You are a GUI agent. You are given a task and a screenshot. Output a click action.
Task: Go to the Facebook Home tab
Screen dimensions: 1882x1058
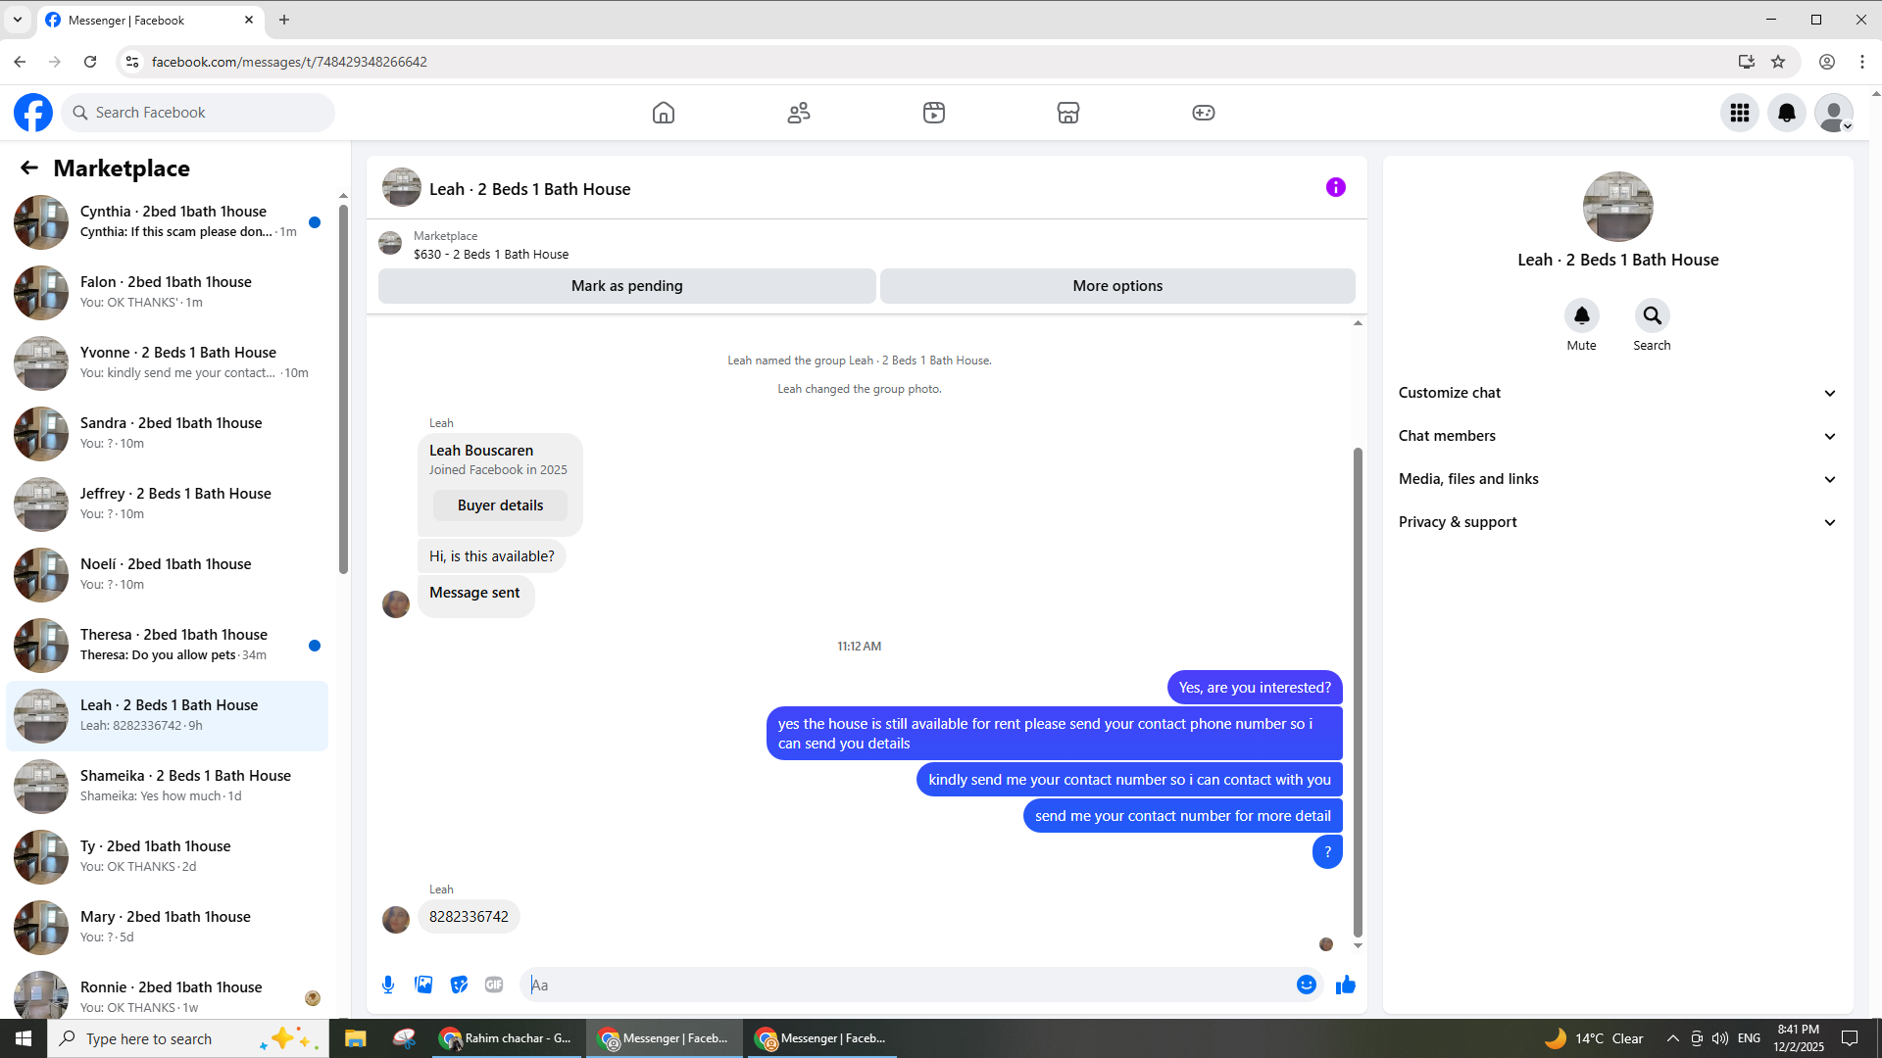pos(664,113)
